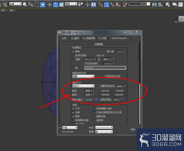
Task: Open the 自定义 output size dropdown
Action: click(83, 86)
